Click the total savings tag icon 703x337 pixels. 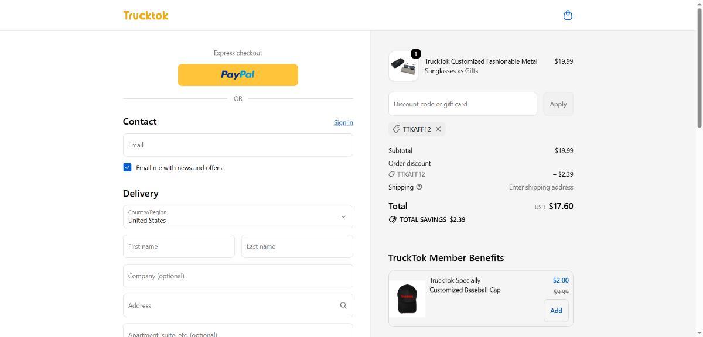click(x=393, y=219)
